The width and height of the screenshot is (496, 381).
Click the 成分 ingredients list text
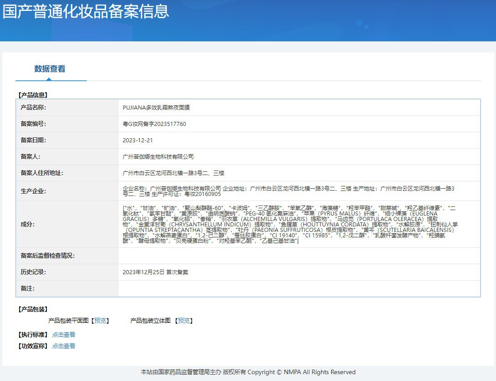[x=291, y=225]
